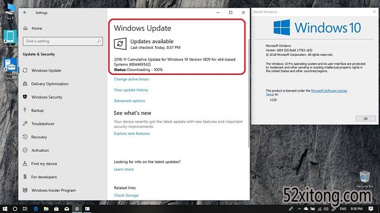Click Change active hours link
This screenshot has height=213, width=380.
click(x=131, y=79)
